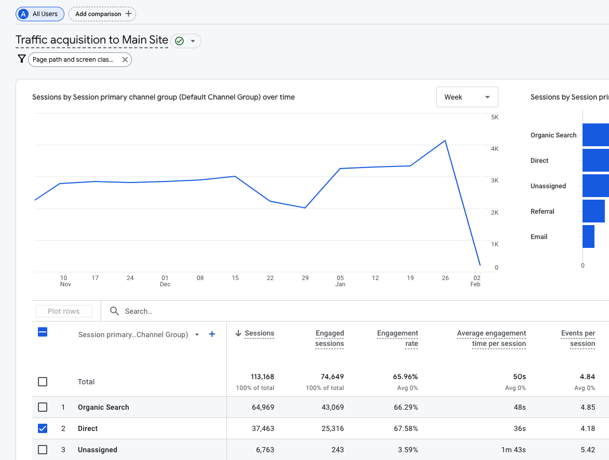Viewport: 609px width, 460px height.
Task: Click the Engagement rate column header
Action: 397,337
